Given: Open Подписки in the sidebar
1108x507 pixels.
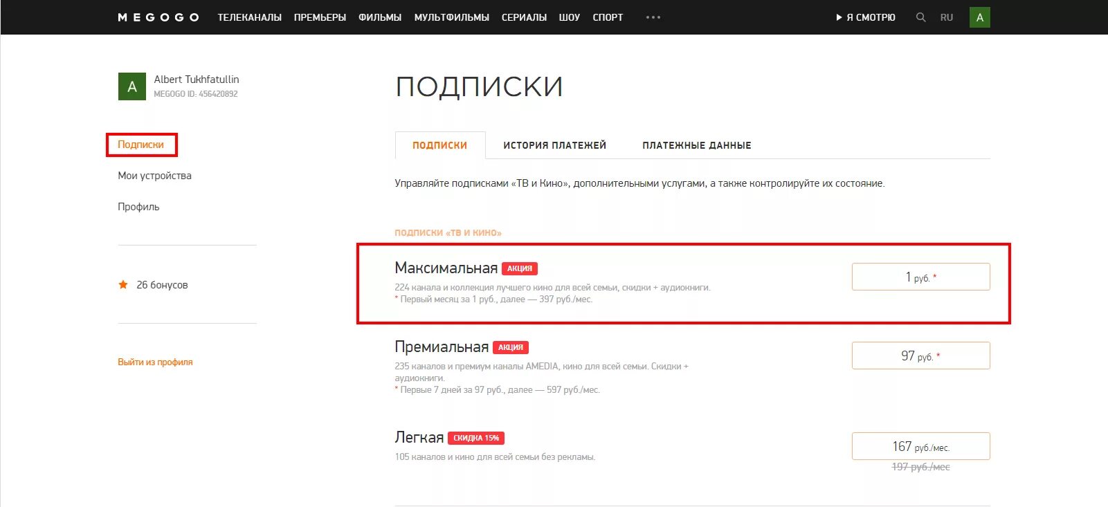Looking at the screenshot, I should (140, 145).
